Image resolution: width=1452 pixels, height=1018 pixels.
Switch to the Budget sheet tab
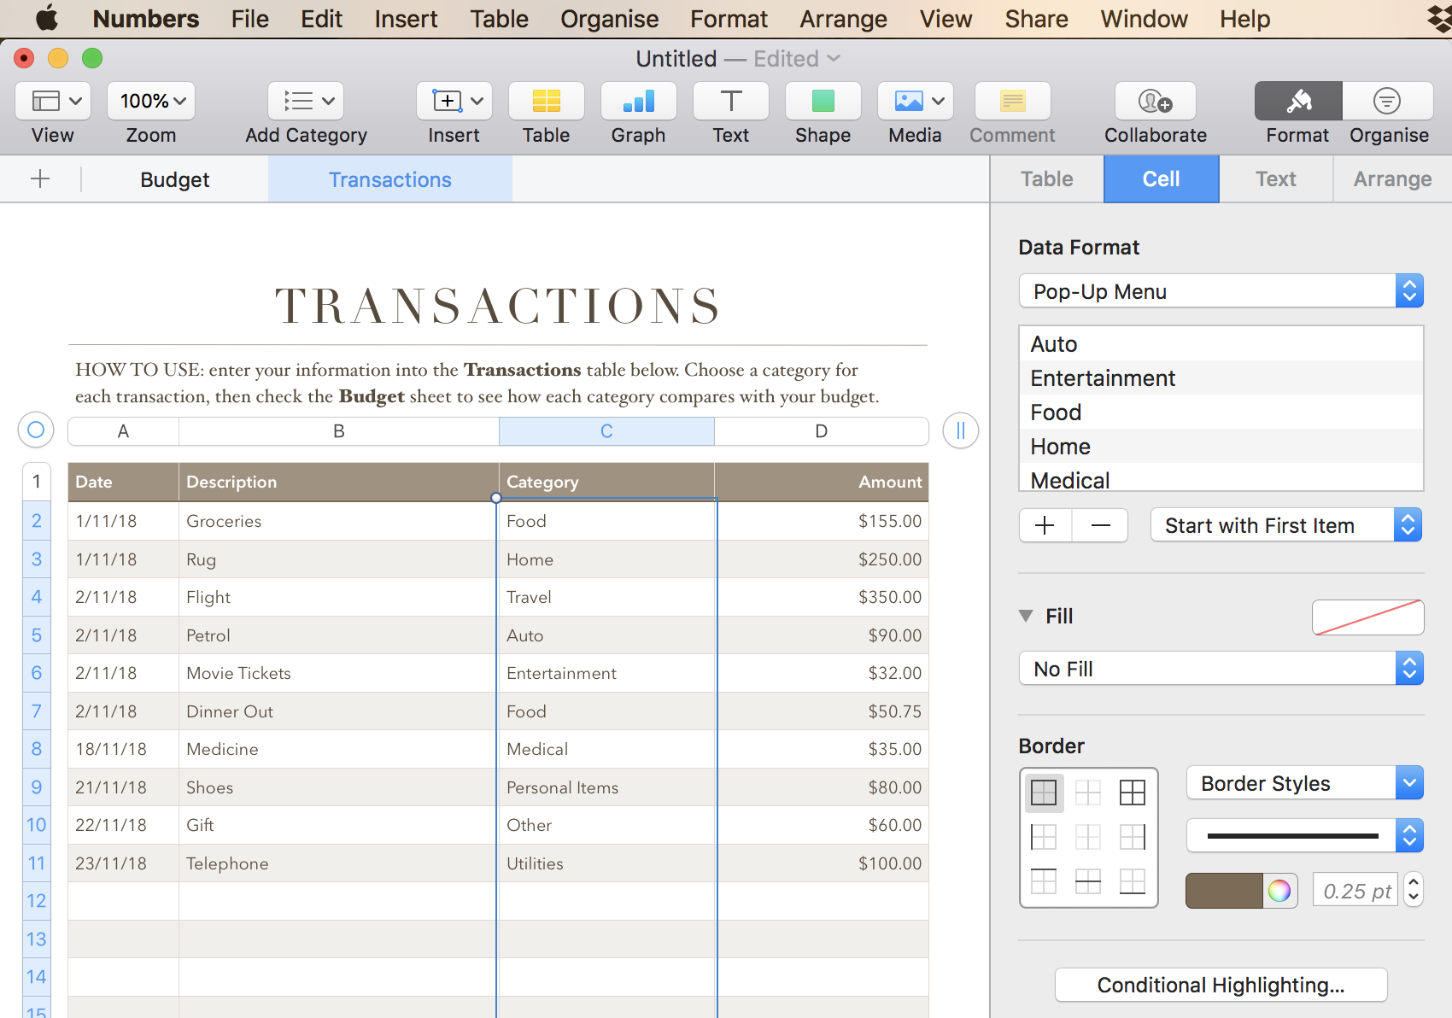coord(175,179)
